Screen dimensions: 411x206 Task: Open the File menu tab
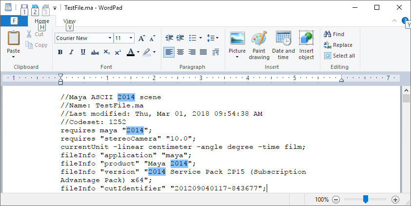[14, 21]
